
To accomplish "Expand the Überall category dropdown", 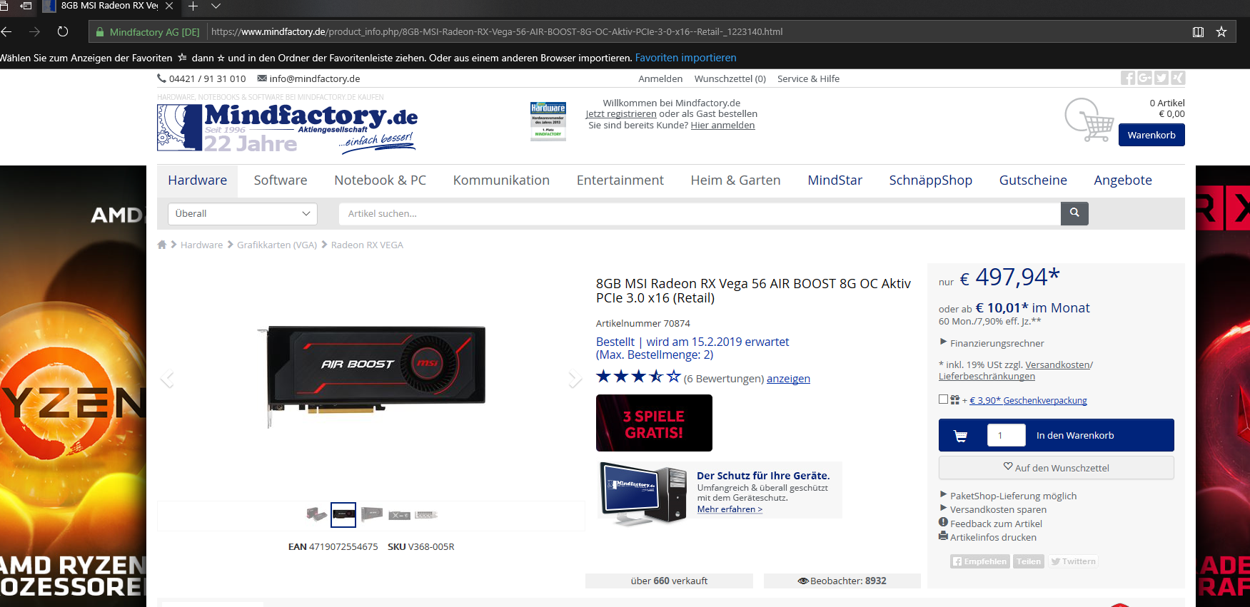I will click(x=243, y=213).
